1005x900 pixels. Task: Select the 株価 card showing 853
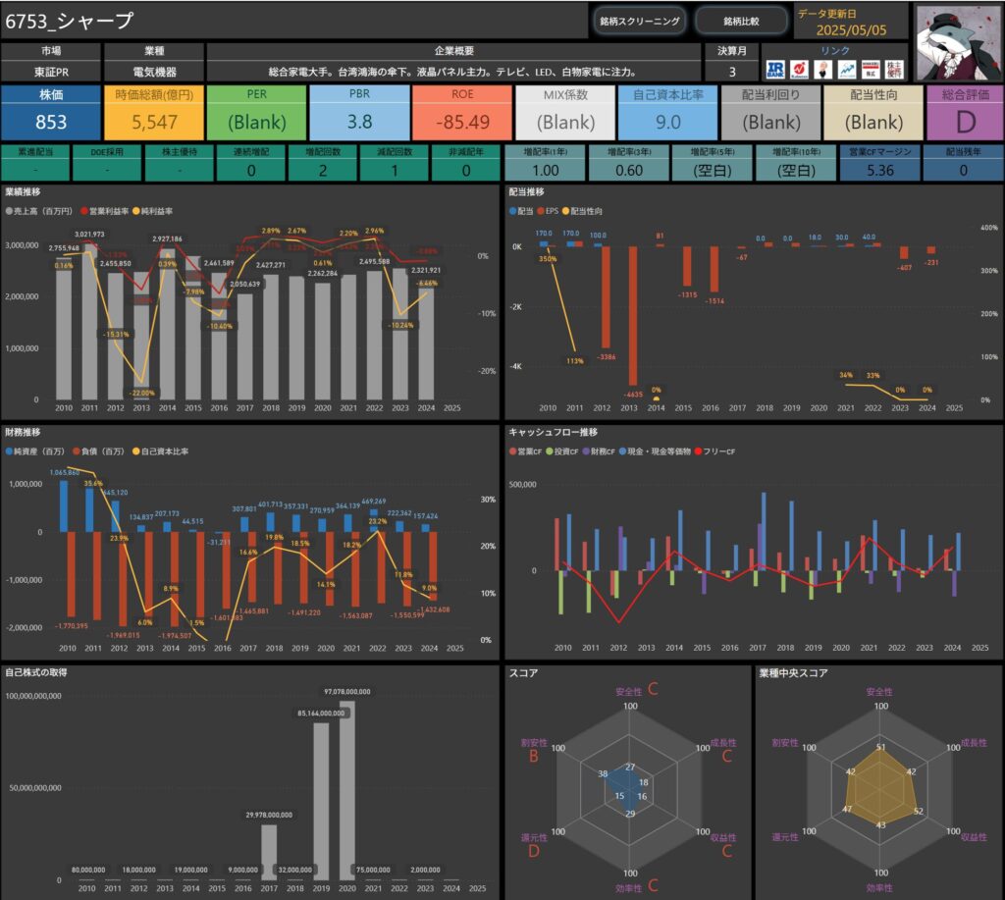[51, 113]
